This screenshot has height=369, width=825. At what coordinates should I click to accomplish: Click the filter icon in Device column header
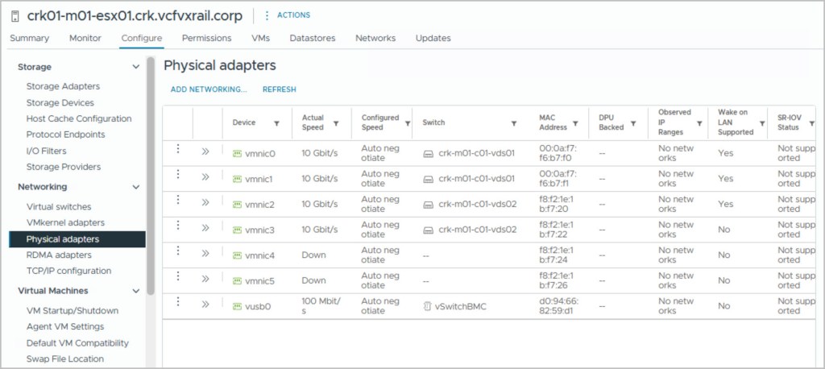276,123
